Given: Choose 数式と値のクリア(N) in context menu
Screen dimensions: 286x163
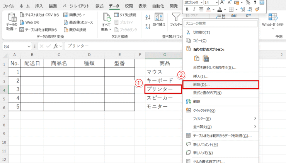Looking at the screenshot, I should 221,93.
